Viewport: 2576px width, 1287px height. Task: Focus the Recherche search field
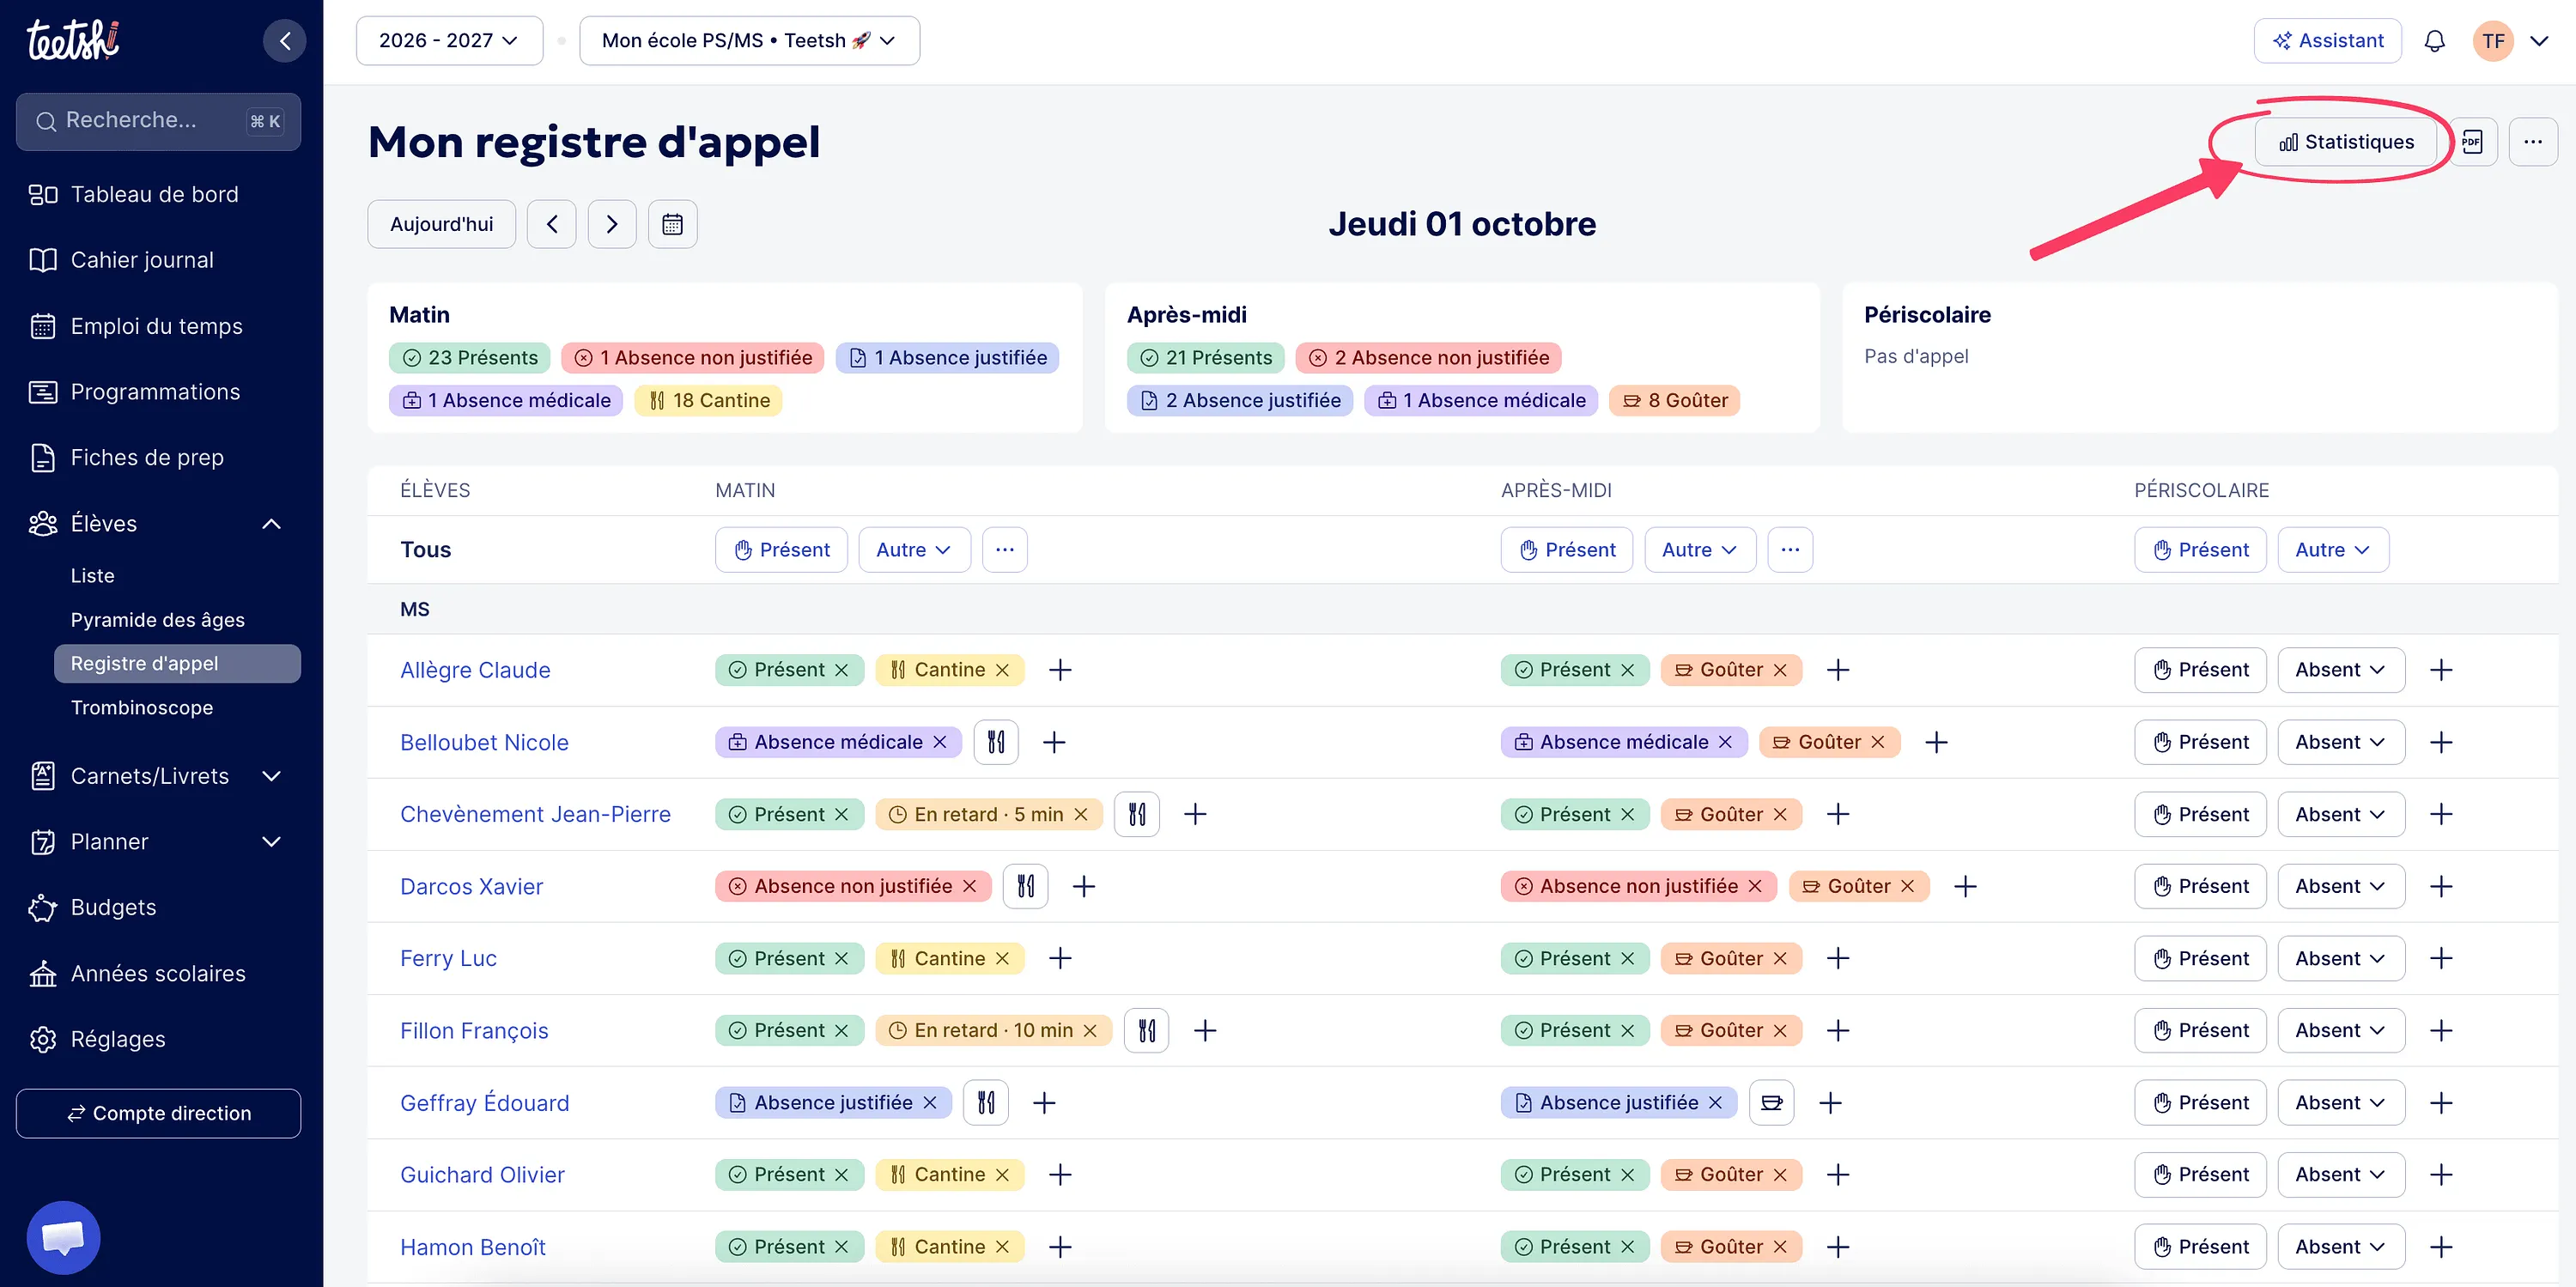point(158,121)
